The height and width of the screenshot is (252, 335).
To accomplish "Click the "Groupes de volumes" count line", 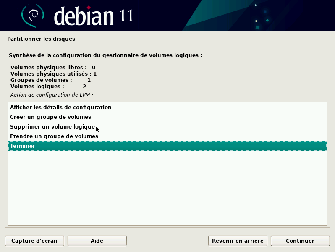I will point(50,80).
